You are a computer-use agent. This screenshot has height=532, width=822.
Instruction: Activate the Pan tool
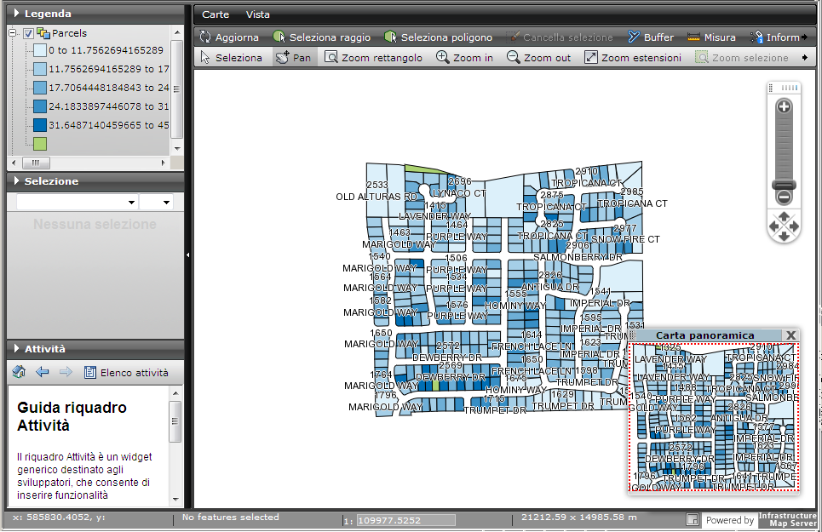pyautogui.click(x=293, y=58)
